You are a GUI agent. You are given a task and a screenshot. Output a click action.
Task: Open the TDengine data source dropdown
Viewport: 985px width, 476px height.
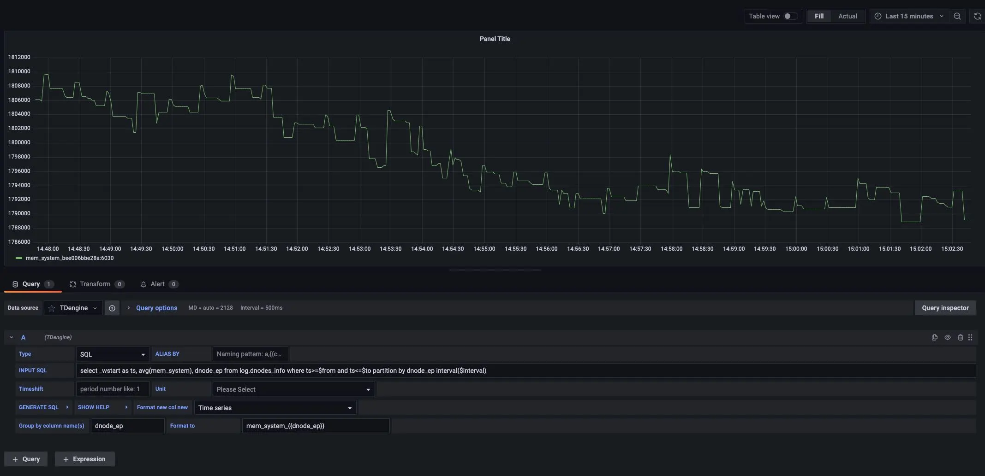click(74, 308)
